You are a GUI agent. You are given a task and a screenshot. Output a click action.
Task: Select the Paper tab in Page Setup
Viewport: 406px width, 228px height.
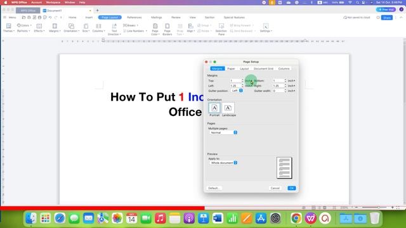(231, 69)
